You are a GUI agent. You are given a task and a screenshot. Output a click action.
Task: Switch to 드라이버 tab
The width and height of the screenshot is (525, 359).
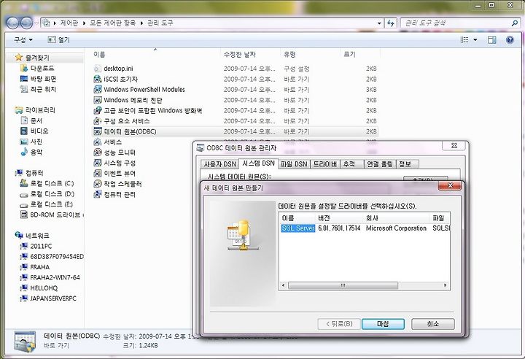tap(324, 164)
